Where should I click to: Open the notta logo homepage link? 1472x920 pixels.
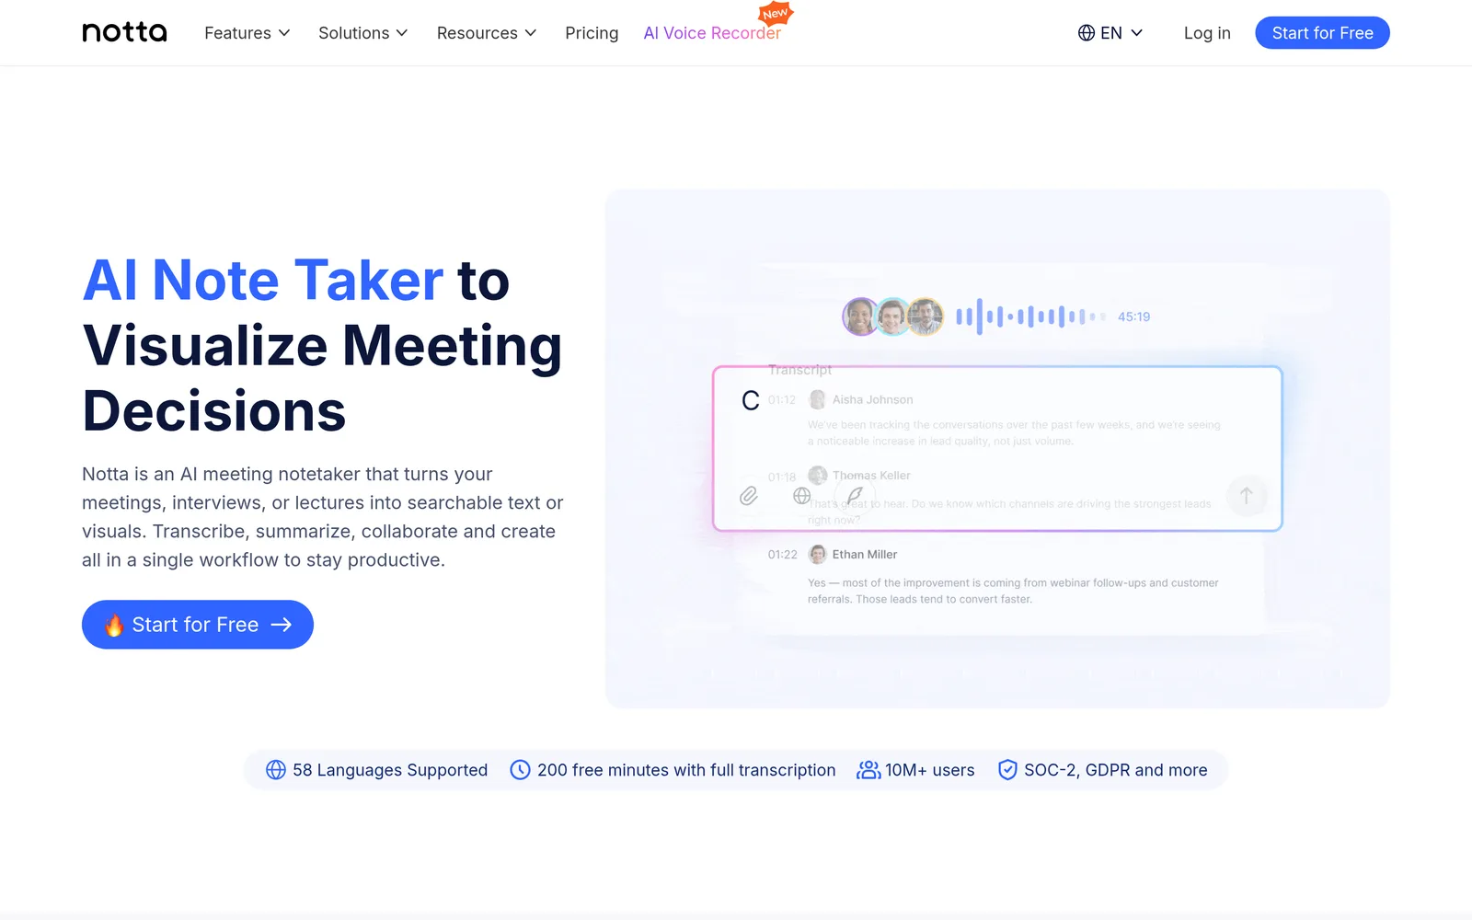point(124,32)
